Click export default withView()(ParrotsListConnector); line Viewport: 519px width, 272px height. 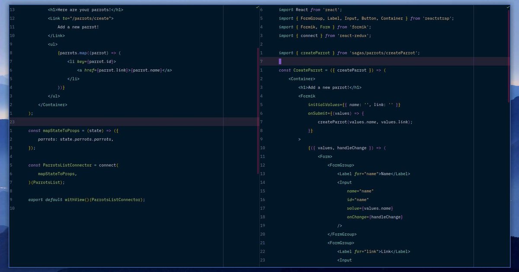(87, 199)
